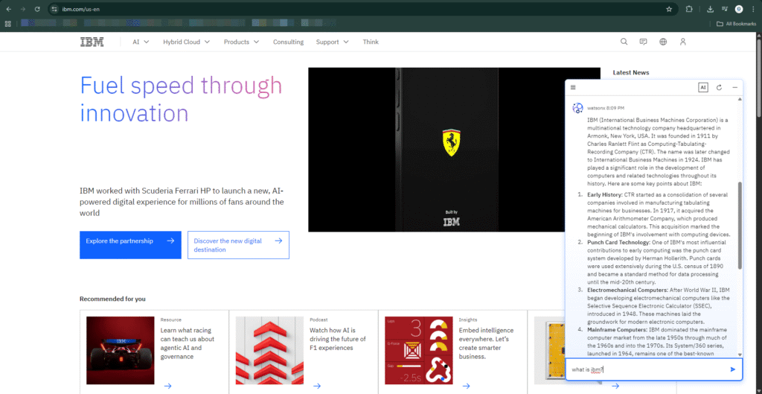
Task: Open the Support dropdown menu
Action: pyautogui.click(x=331, y=42)
